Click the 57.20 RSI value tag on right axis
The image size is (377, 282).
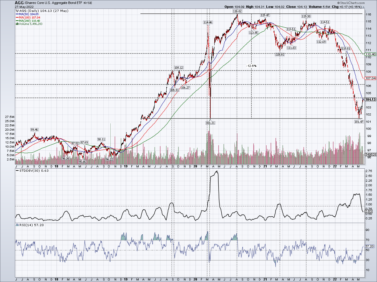tap(369, 246)
